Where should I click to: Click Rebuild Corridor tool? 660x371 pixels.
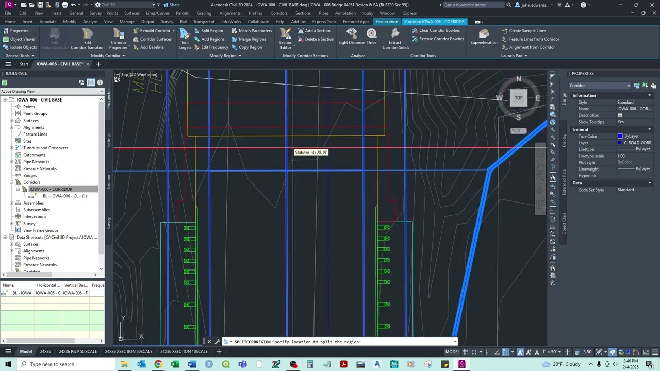pyautogui.click(x=152, y=31)
